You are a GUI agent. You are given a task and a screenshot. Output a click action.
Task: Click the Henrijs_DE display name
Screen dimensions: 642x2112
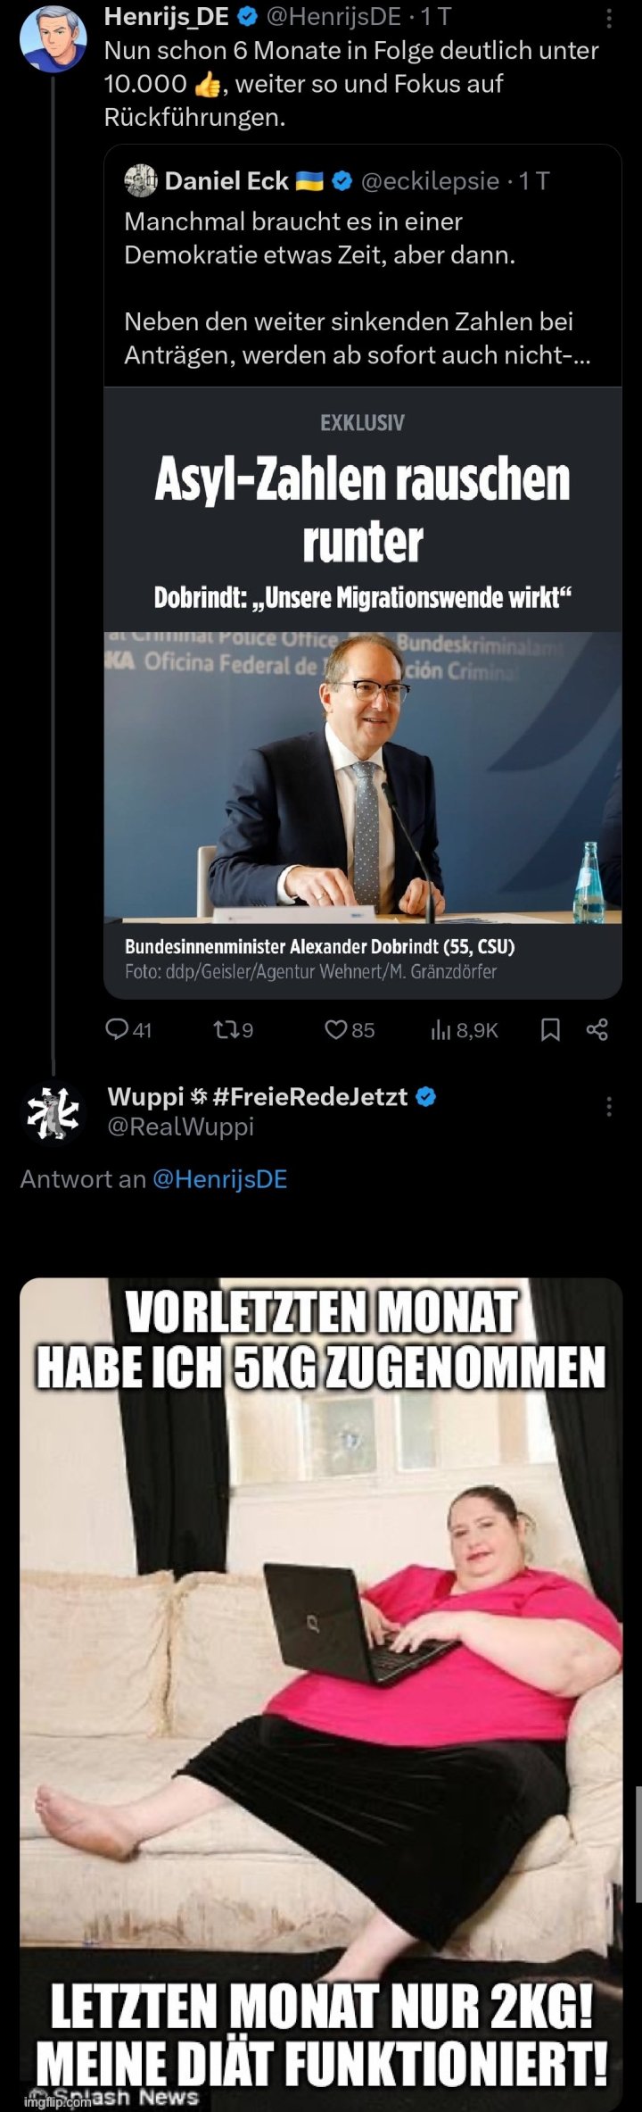167,15
